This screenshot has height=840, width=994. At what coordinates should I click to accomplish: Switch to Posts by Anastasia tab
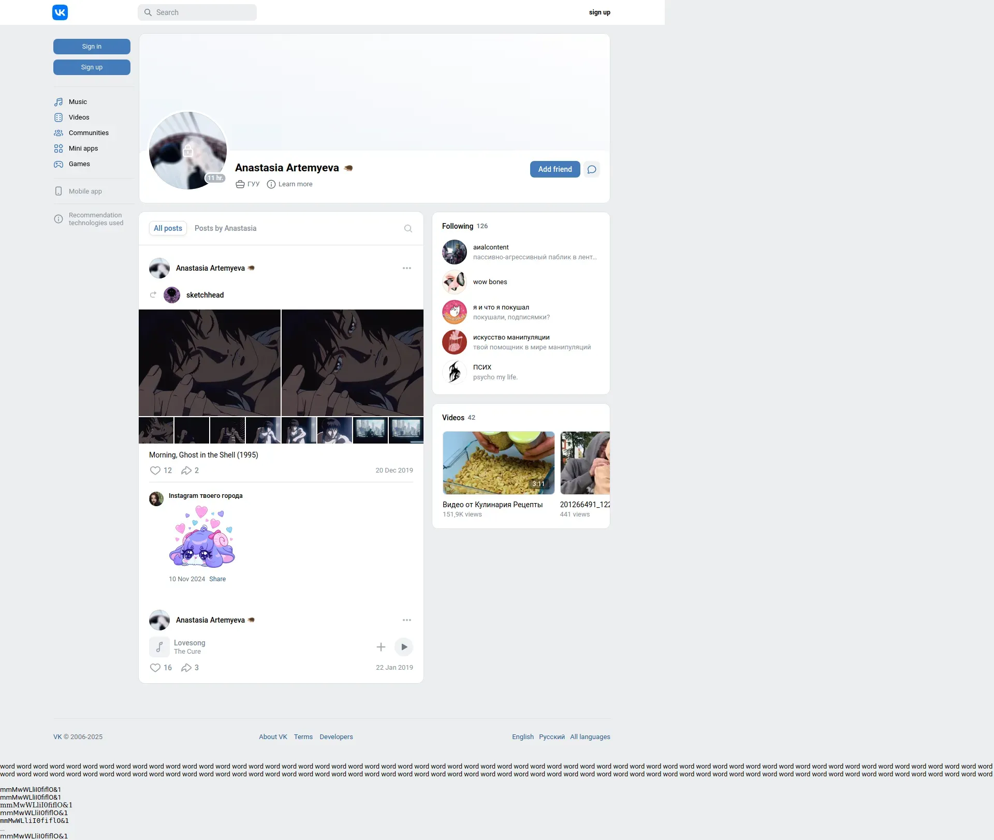pyautogui.click(x=225, y=228)
